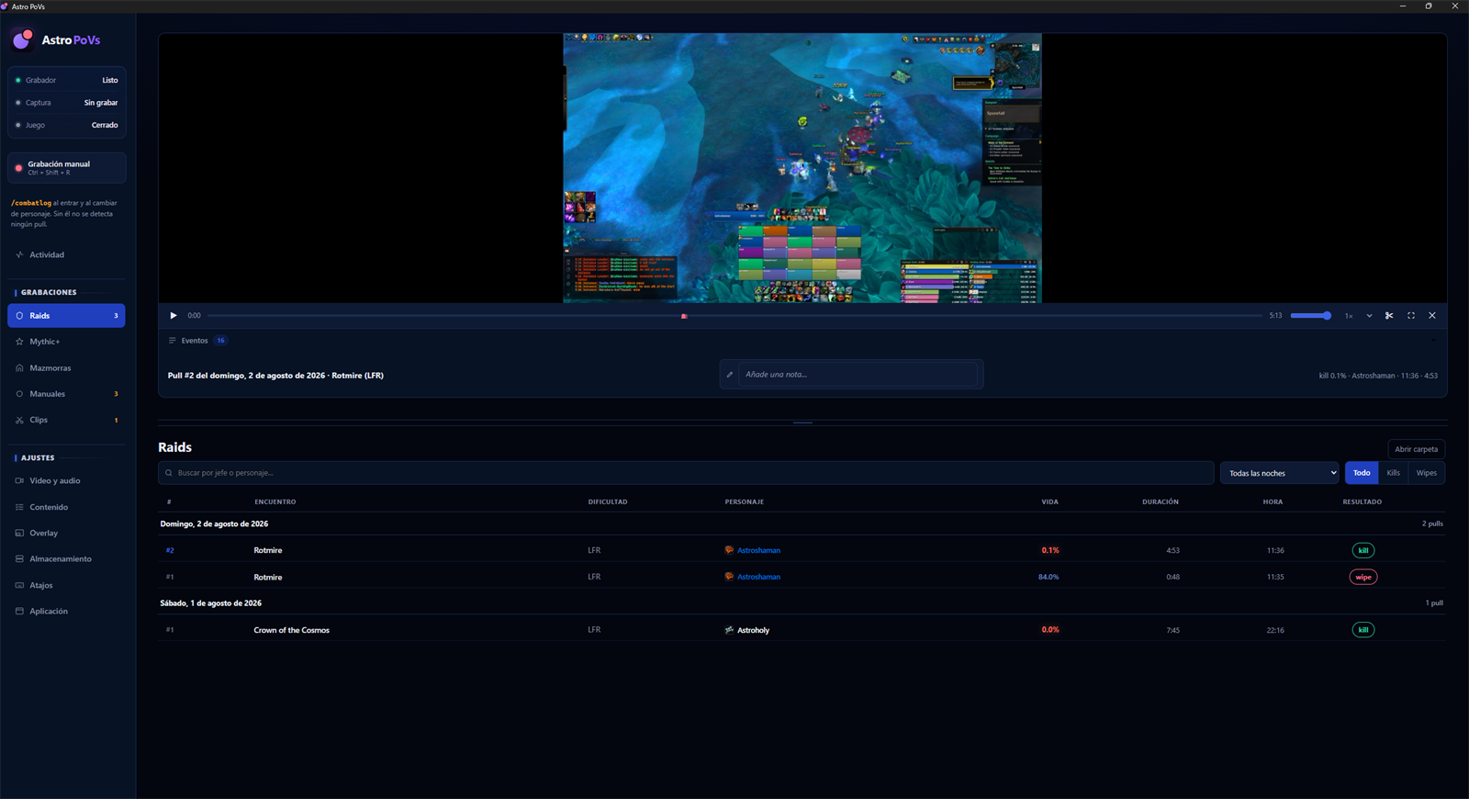Select the Todo filter tab
Viewport: 1469px width, 799px height.
(x=1362, y=473)
